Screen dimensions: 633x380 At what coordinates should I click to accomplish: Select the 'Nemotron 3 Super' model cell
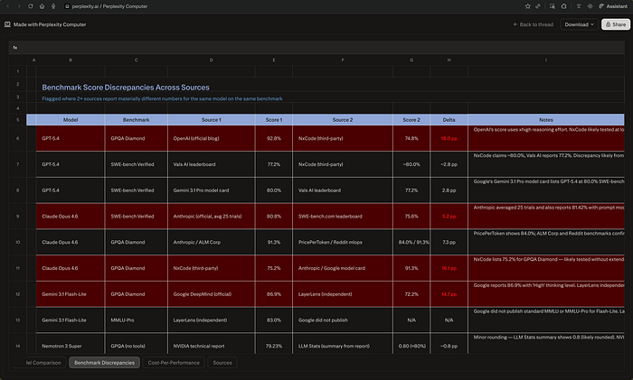[x=71, y=343]
